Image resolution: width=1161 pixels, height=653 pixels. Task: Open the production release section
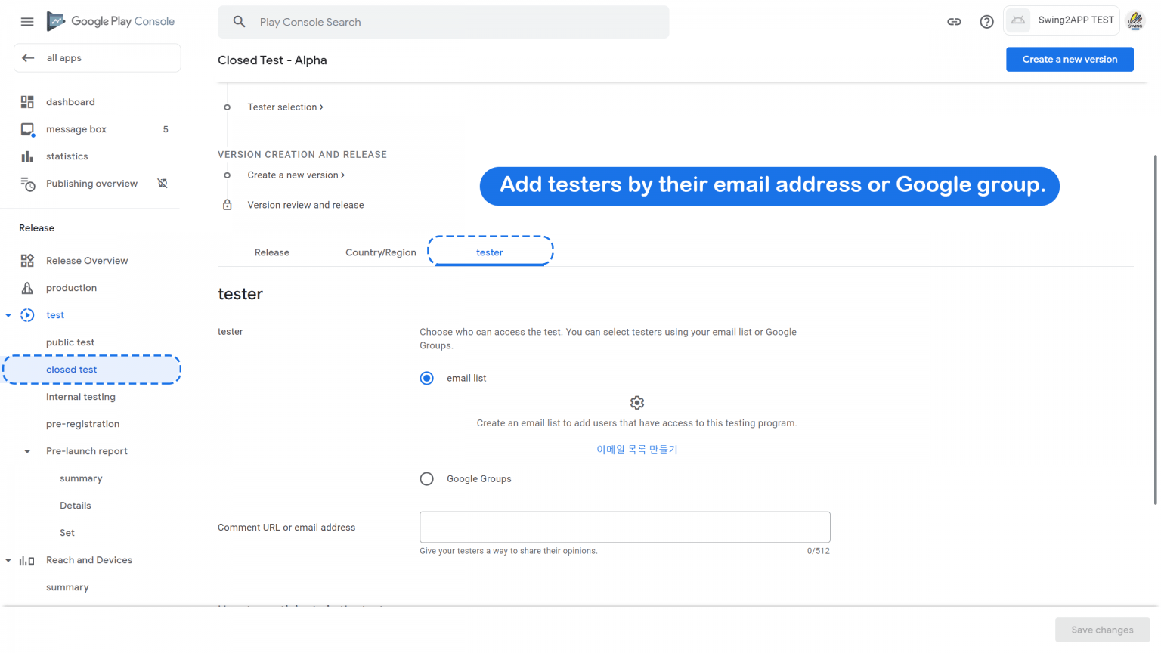click(x=71, y=287)
